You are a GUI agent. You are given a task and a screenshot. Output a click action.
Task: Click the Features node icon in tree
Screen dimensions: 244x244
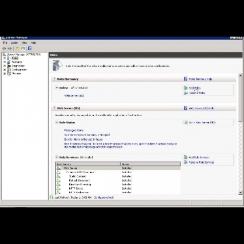tap(9, 62)
